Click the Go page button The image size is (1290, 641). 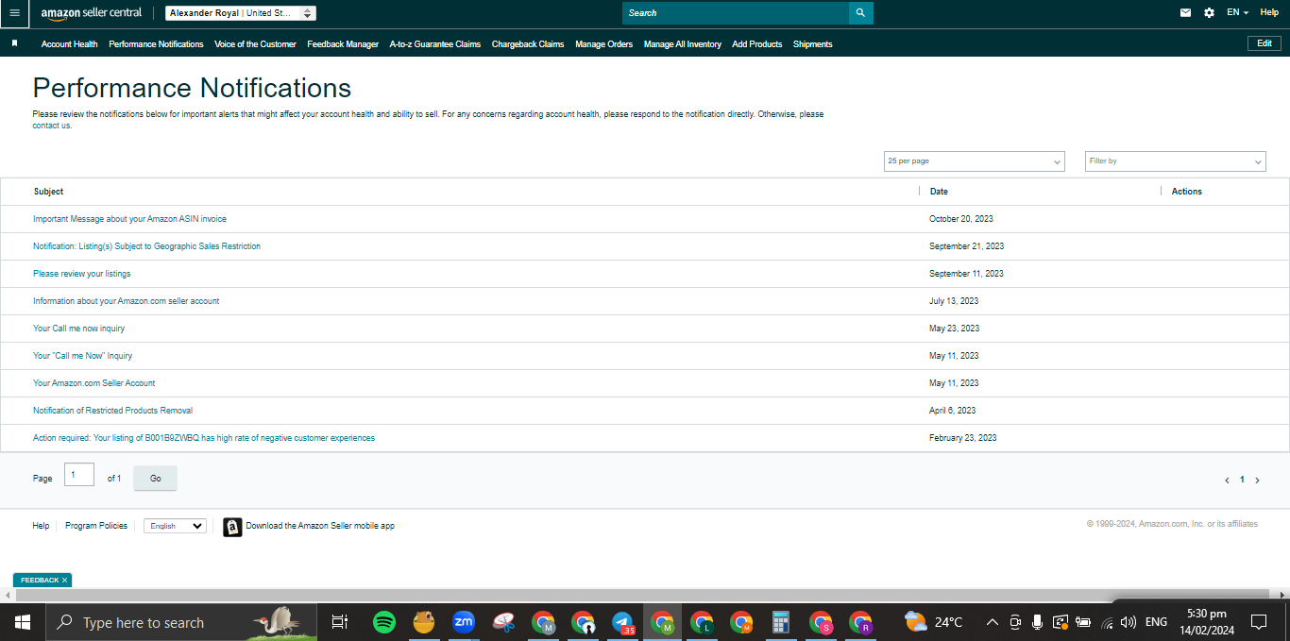coord(155,479)
